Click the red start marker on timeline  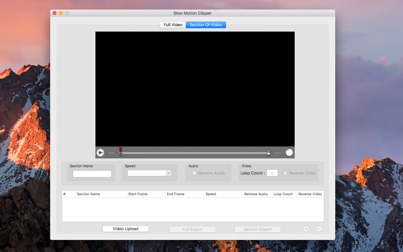[x=120, y=151]
